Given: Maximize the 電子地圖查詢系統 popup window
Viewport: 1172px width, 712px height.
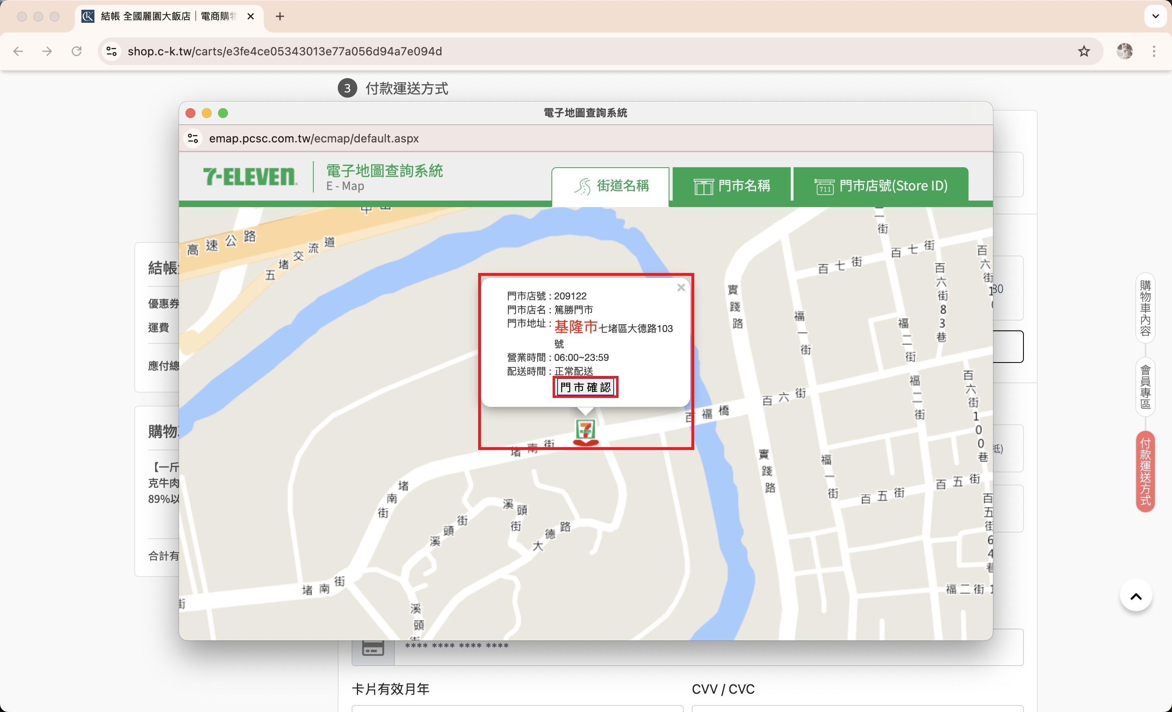Looking at the screenshot, I should coord(223,113).
